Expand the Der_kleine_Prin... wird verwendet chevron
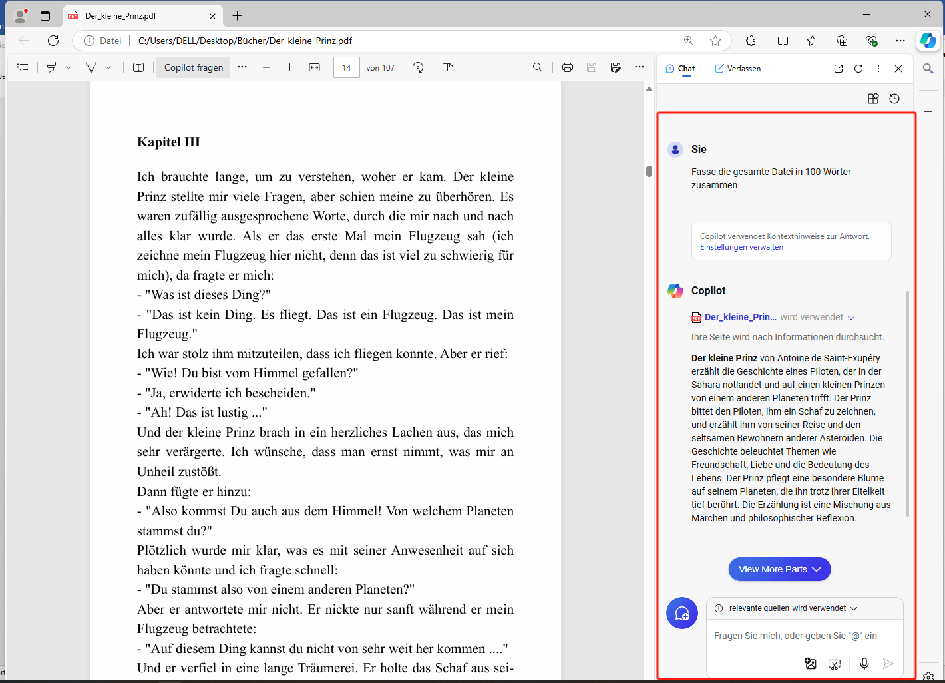The width and height of the screenshot is (945, 683). (851, 318)
